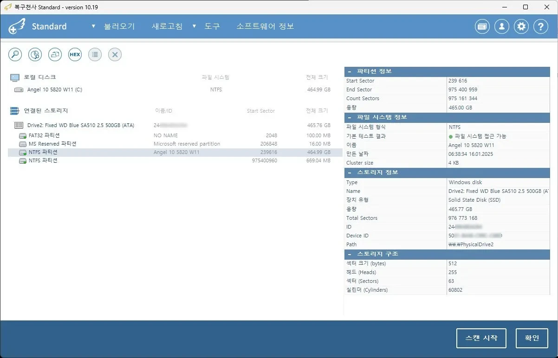Click heads value 255

tap(453, 272)
